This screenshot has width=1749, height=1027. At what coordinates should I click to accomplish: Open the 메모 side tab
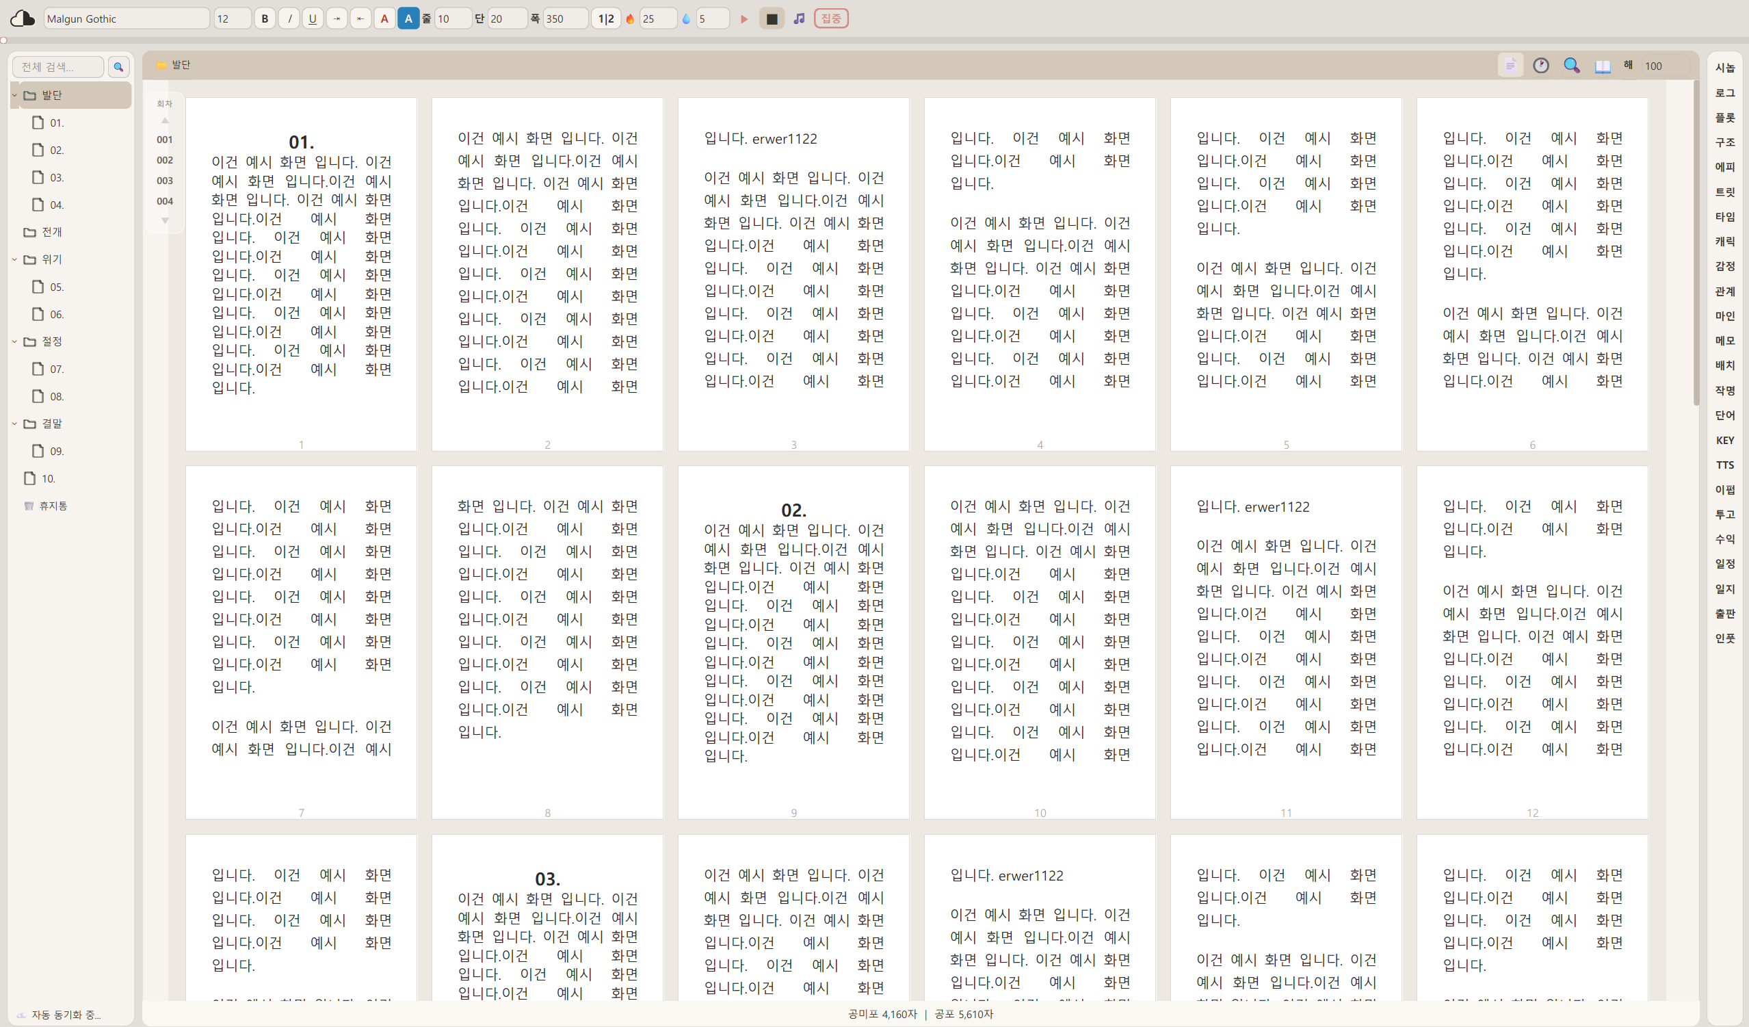(x=1724, y=340)
